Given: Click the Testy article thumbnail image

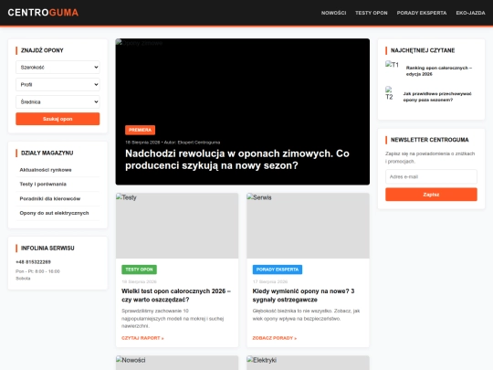Looking at the screenshot, I should click(x=177, y=226).
